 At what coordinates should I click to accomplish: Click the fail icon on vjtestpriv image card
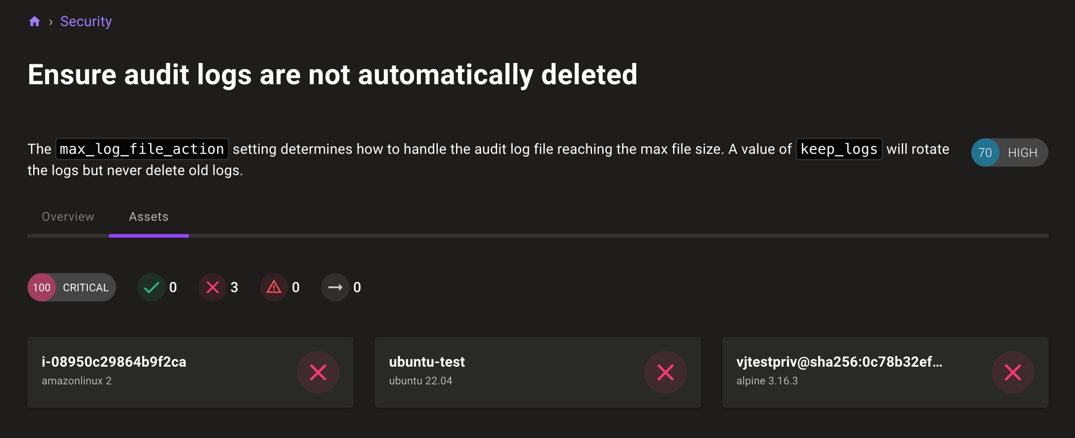pos(1013,372)
